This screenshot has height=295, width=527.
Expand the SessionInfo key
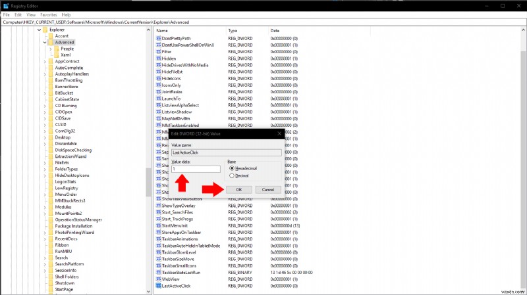point(45,271)
